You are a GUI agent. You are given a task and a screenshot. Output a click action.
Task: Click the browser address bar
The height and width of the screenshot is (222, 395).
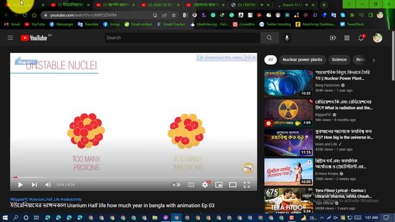pyautogui.click(x=101, y=15)
